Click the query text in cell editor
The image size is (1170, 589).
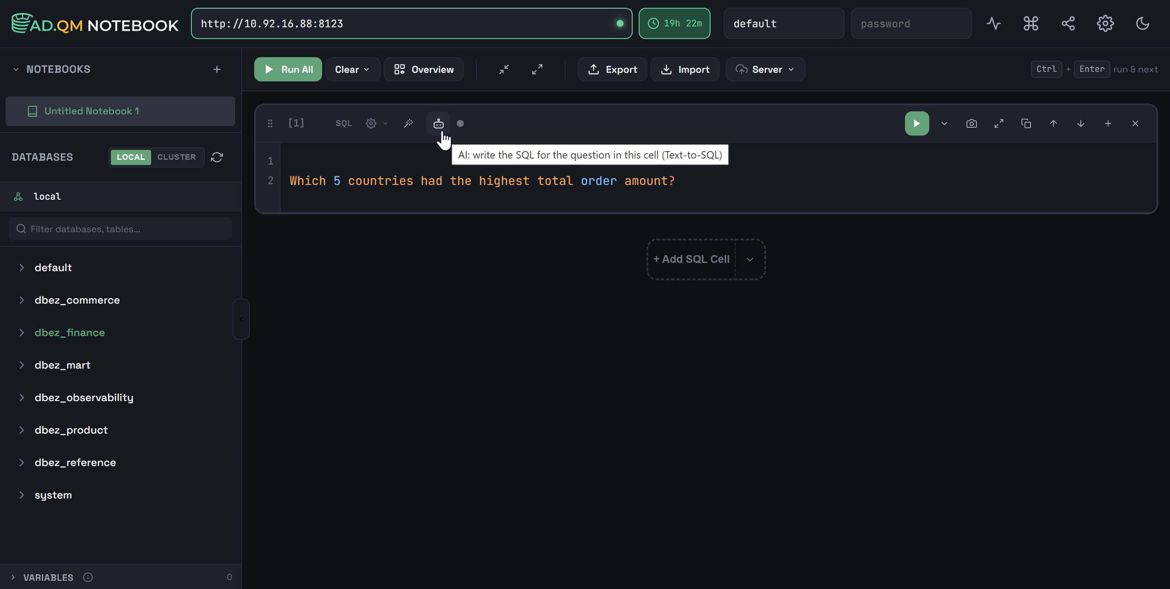(x=482, y=181)
